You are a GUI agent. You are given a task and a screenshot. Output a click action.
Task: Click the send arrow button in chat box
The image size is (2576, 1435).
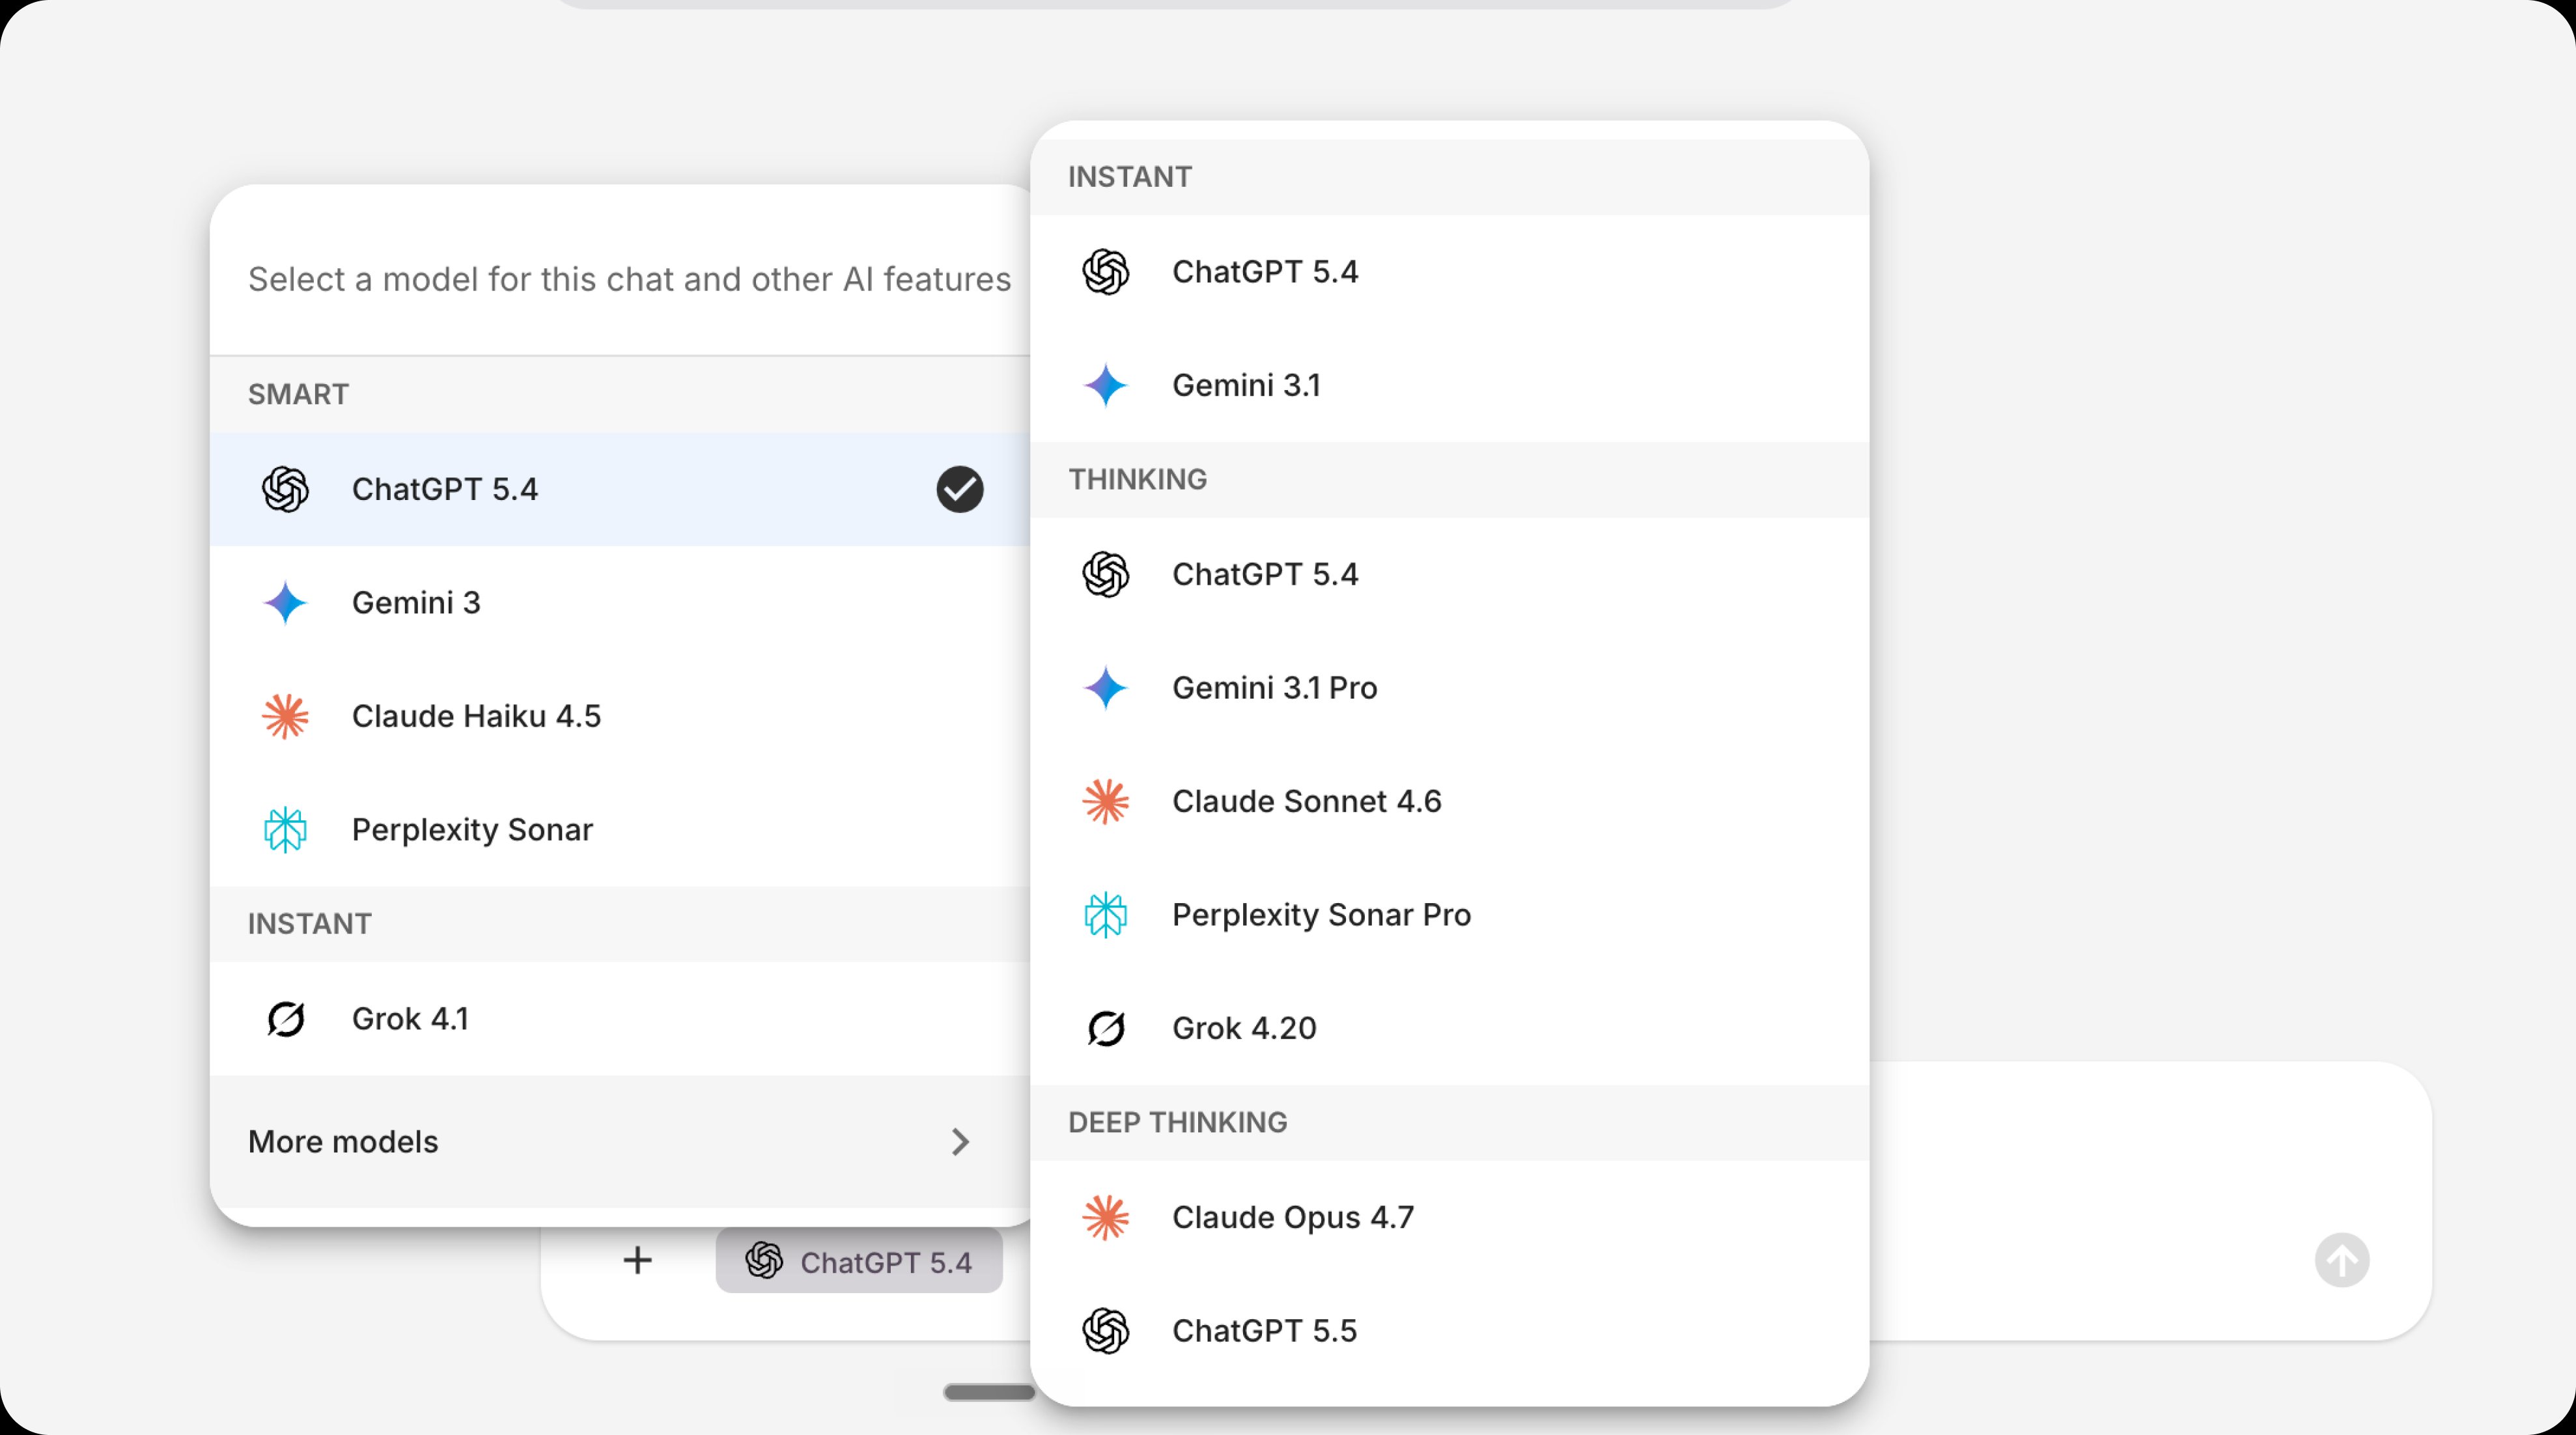point(2342,1260)
